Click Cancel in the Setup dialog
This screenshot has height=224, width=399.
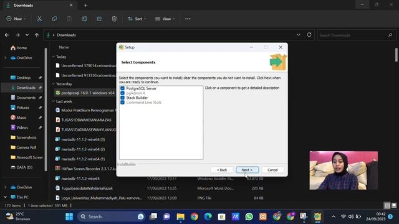[x=272, y=170]
